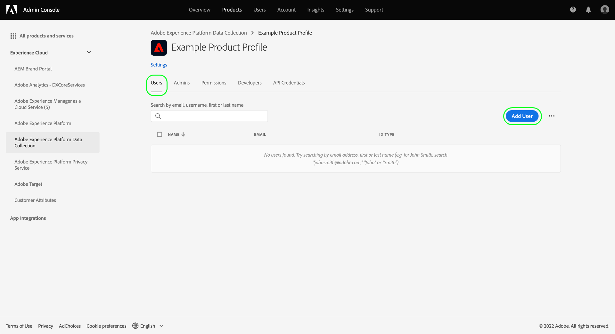Select Customer Attributes in sidebar
The width and height of the screenshot is (615, 334).
[35, 200]
